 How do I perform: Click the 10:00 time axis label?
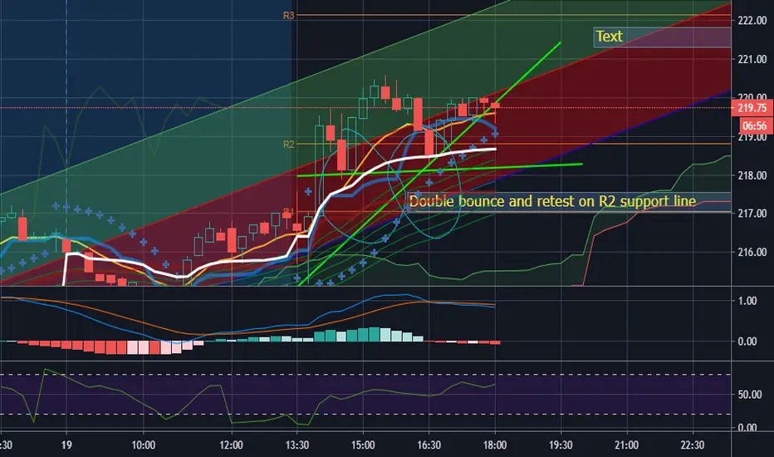click(143, 445)
